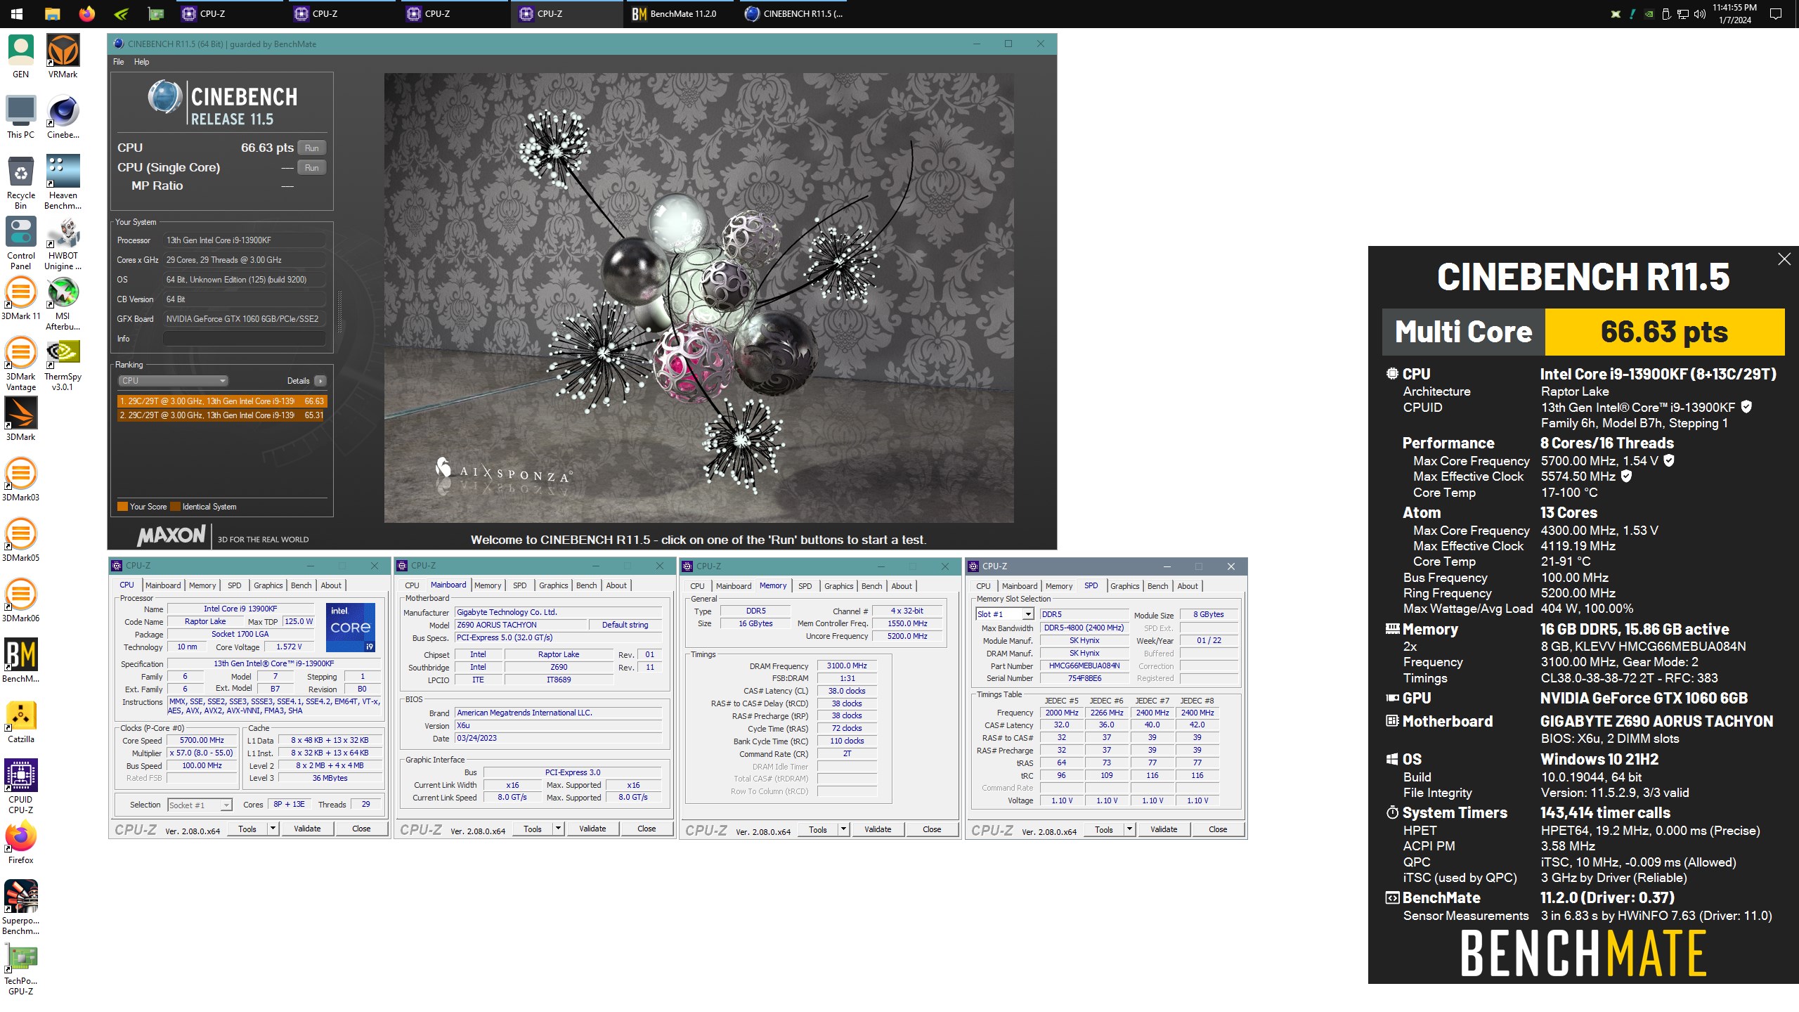Click Validate in Mainboard CPU-Z window
Viewport: 1799px width, 1012px height.
(x=592, y=829)
